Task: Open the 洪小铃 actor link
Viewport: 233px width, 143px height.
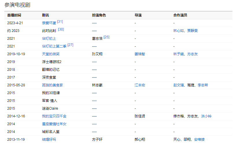Action: [206, 116]
